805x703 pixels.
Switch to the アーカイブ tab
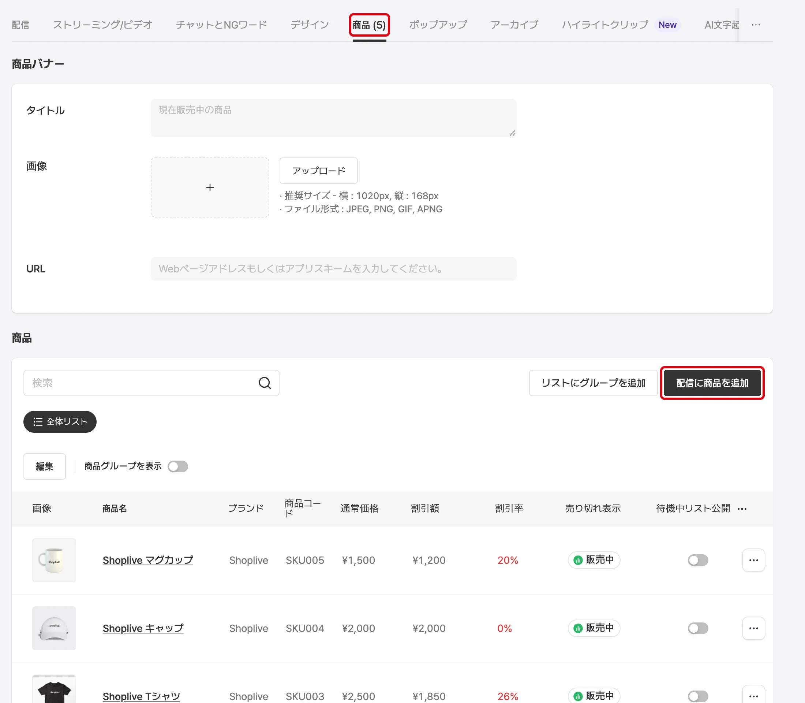click(x=514, y=25)
